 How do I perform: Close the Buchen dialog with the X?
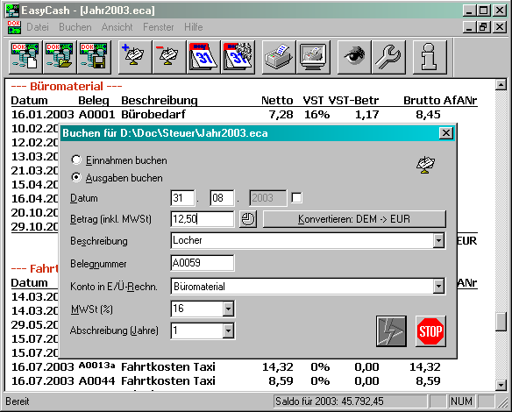coord(446,133)
